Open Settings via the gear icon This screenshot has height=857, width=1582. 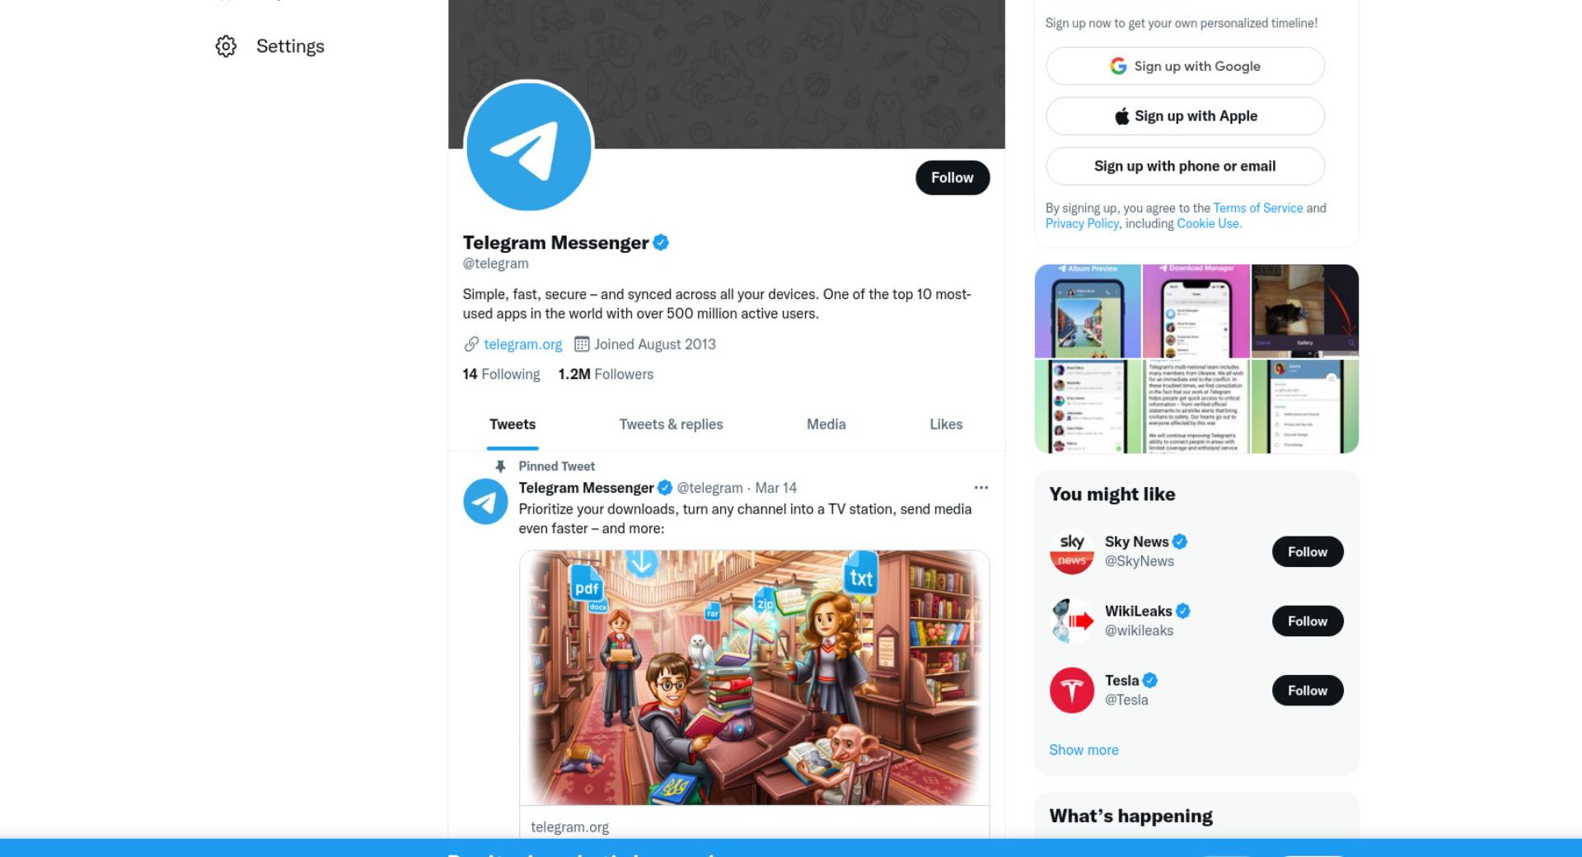226,46
